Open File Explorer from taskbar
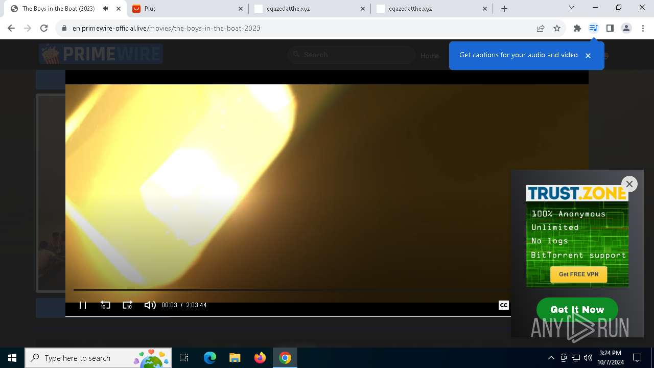This screenshot has width=654, height=368. click(x=235, y=358)
